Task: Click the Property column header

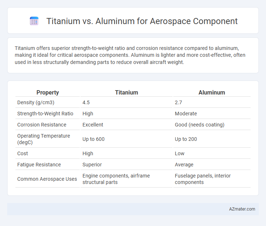Action: (x=48, y=92)
